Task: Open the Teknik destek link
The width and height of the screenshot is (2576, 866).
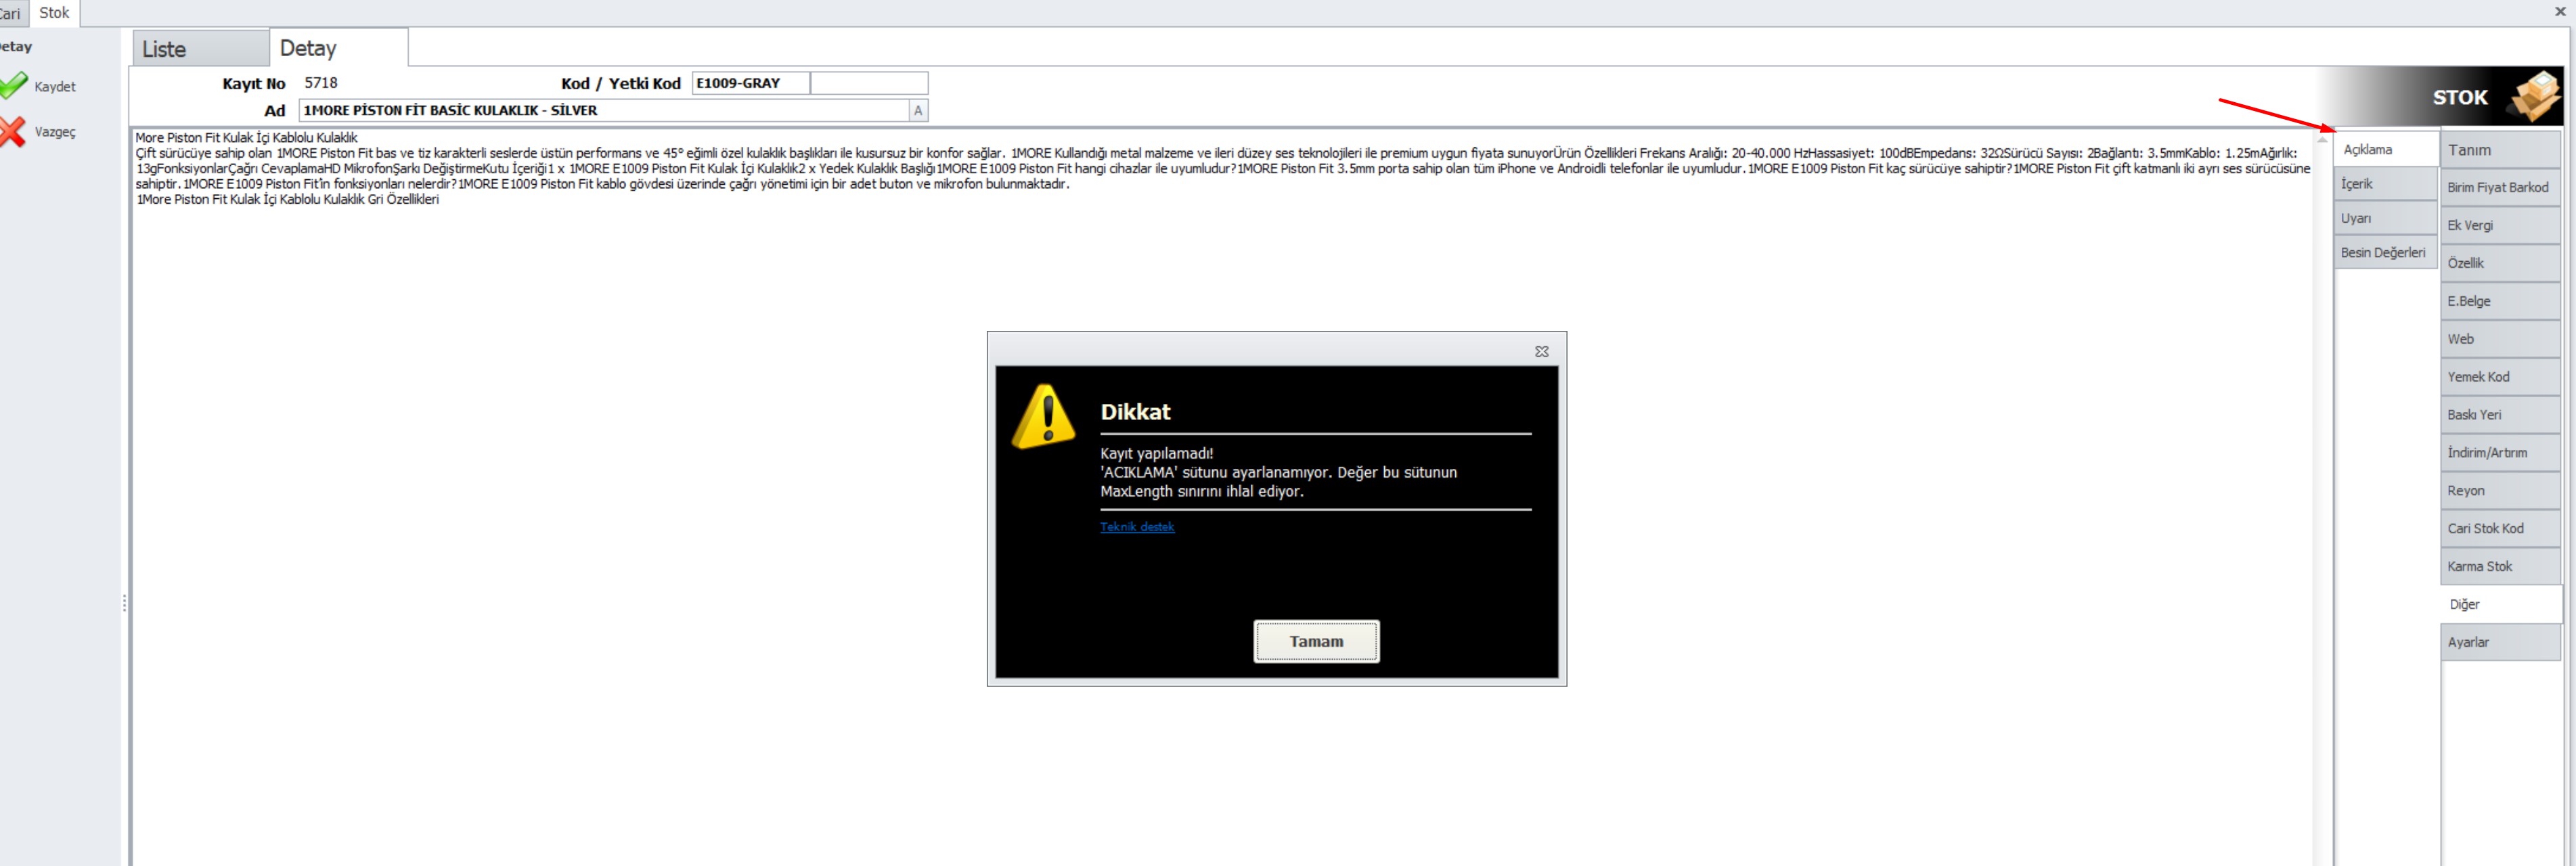Action: pyautogui.click(x=1137, y=527)
